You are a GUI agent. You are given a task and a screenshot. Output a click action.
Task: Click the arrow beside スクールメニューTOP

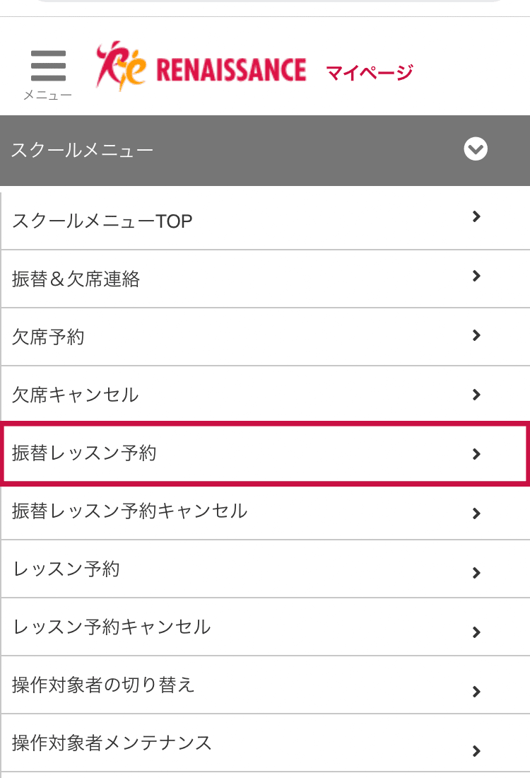(x=476, y=216)
